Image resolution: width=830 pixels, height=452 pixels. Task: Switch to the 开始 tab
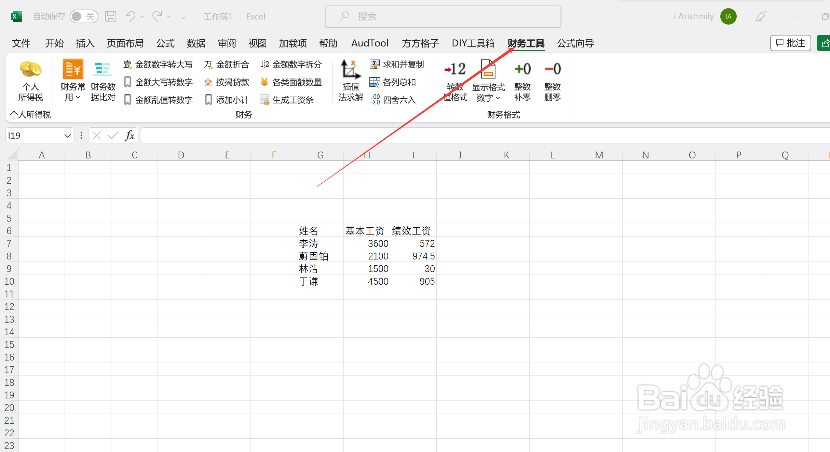[54, 43]
